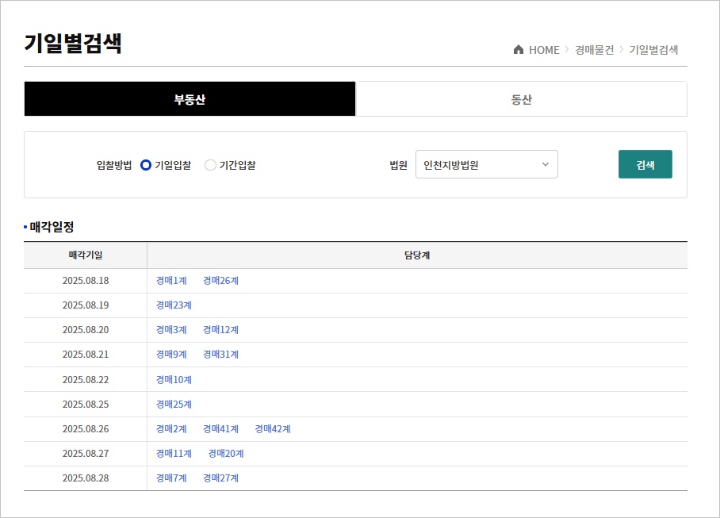This screenshot has width=720, height=518.
Task: Open 경매3계 link
Action: point(171,330)
